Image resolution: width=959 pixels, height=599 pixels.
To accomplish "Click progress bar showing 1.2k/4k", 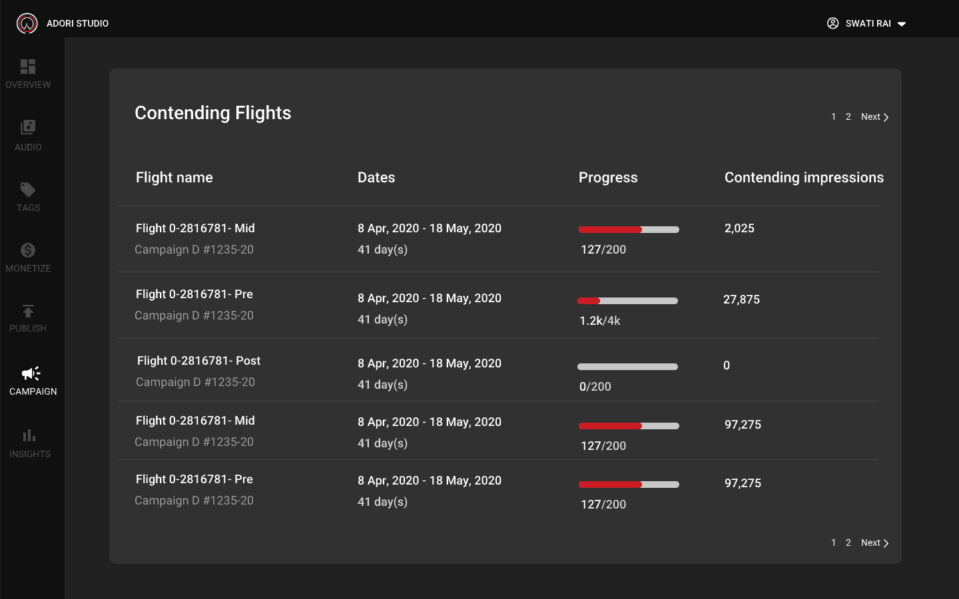I will pos(627,301).
